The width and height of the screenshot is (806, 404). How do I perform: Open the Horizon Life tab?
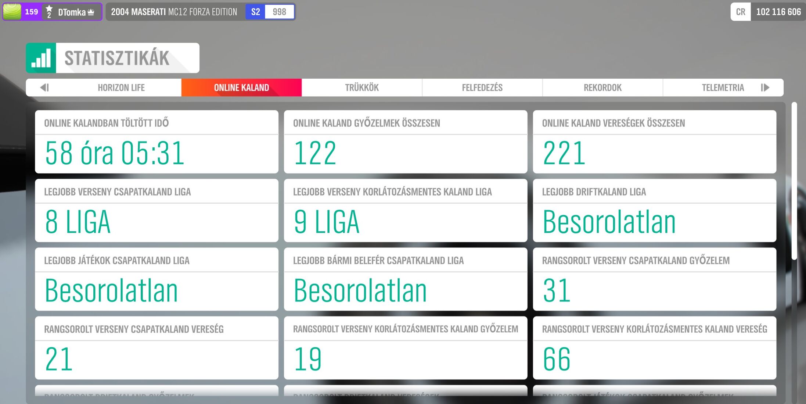tap(121, 87)
